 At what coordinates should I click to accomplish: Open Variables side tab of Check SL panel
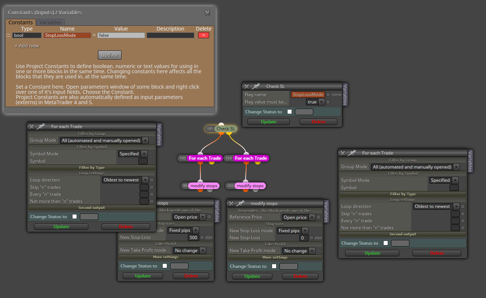345,95
